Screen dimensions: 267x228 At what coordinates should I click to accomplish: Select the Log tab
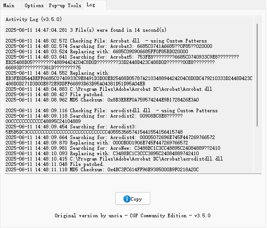[x=95, y=5]
